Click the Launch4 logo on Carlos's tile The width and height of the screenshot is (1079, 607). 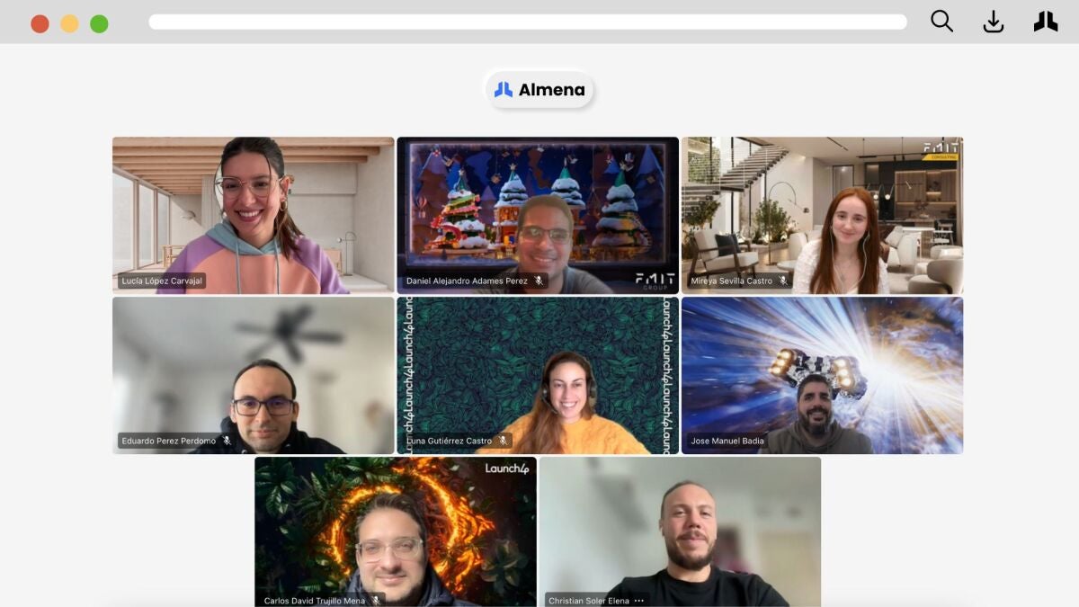point(507,469)
